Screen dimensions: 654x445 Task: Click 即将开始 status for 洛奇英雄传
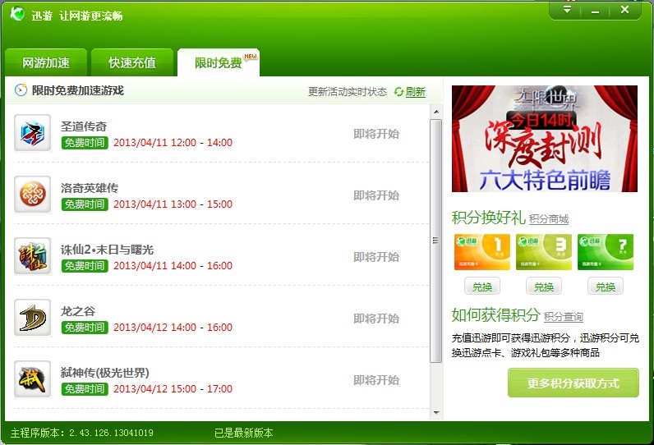(376, 195)
